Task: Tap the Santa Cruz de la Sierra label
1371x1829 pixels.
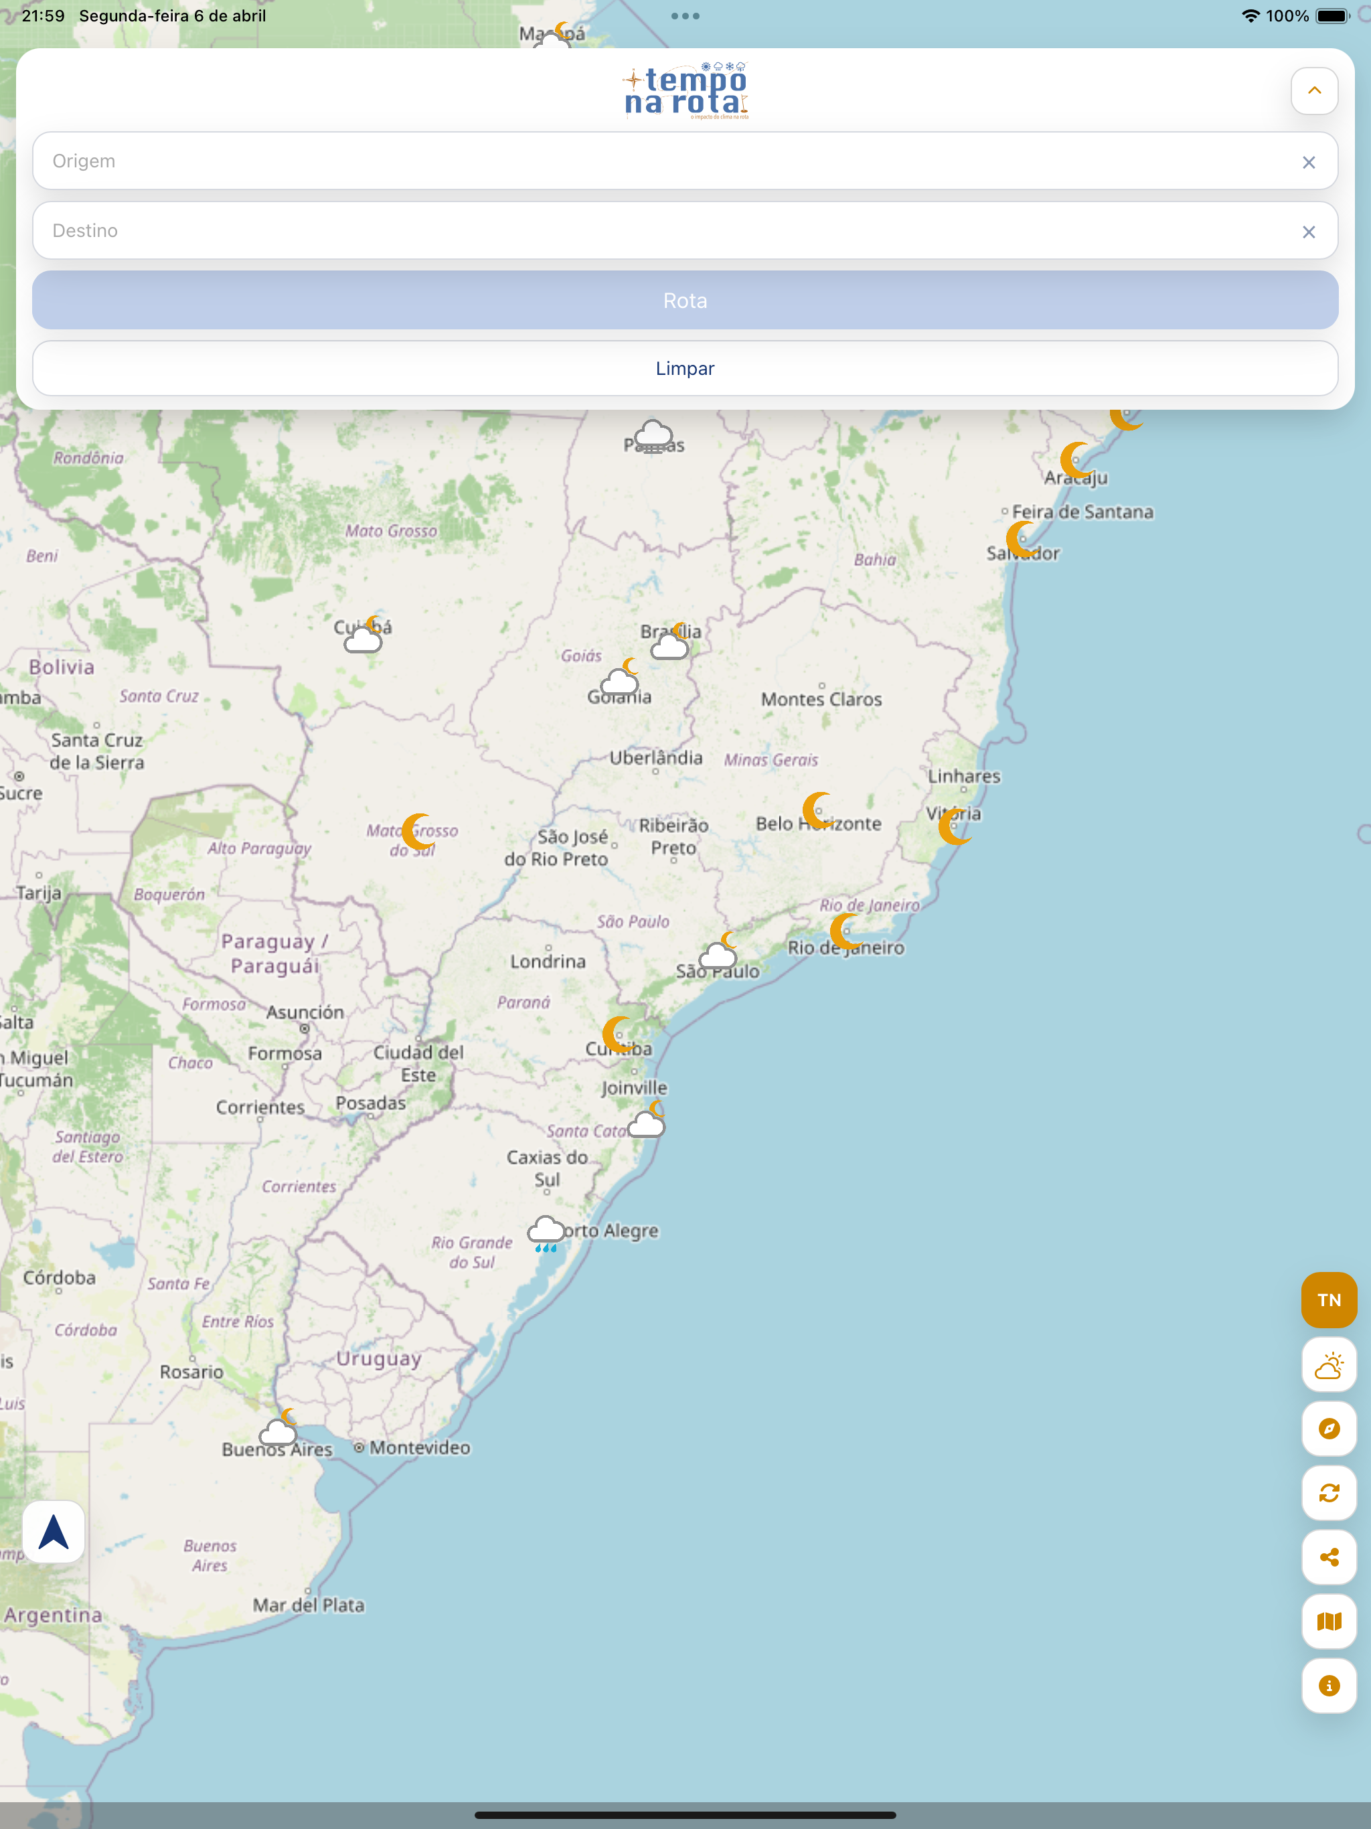Action: (x=97, y=750)
